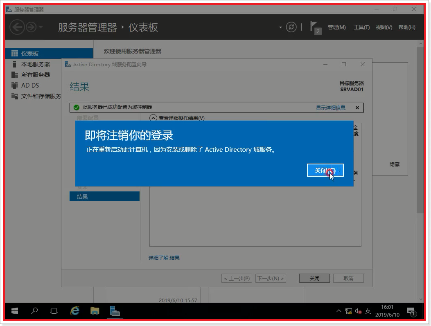Open the Windows Start menu

pos(15,311)
